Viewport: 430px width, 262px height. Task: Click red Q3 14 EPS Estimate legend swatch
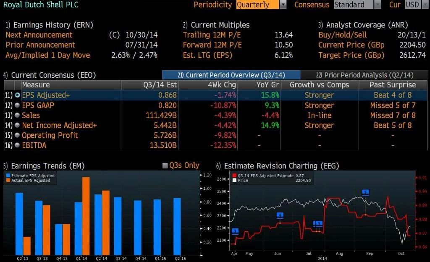(234, 176)
